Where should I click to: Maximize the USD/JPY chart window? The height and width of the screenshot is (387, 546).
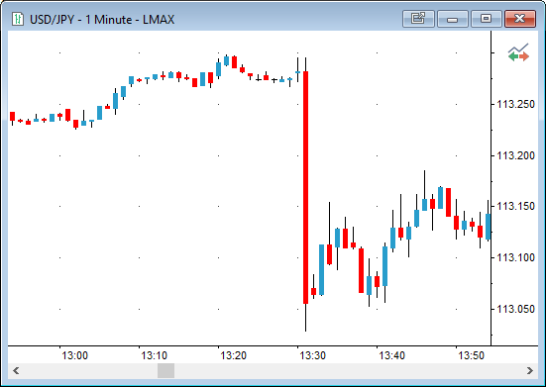tap(487, 19)
